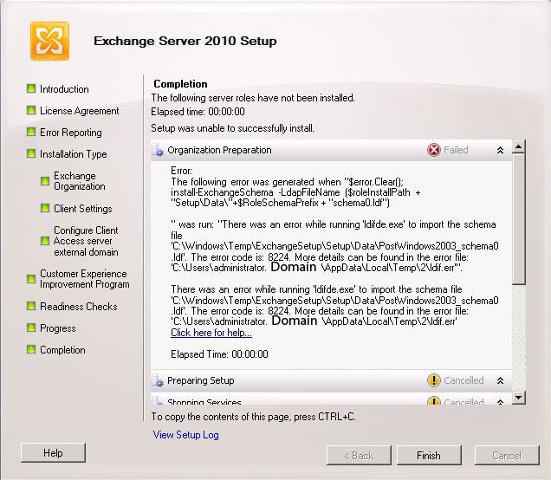Click 'Setup was unable to successfully install' text

233,128
